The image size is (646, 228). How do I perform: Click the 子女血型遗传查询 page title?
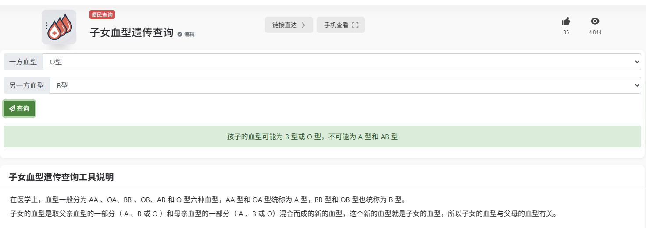pos(132,33)
